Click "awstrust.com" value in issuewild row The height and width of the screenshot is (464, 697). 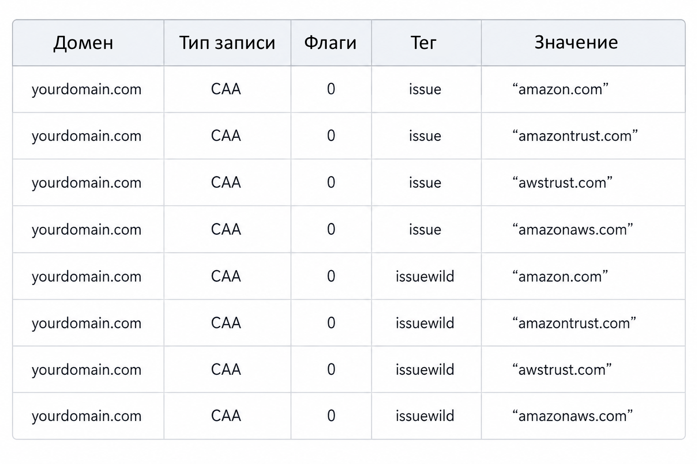562,370
